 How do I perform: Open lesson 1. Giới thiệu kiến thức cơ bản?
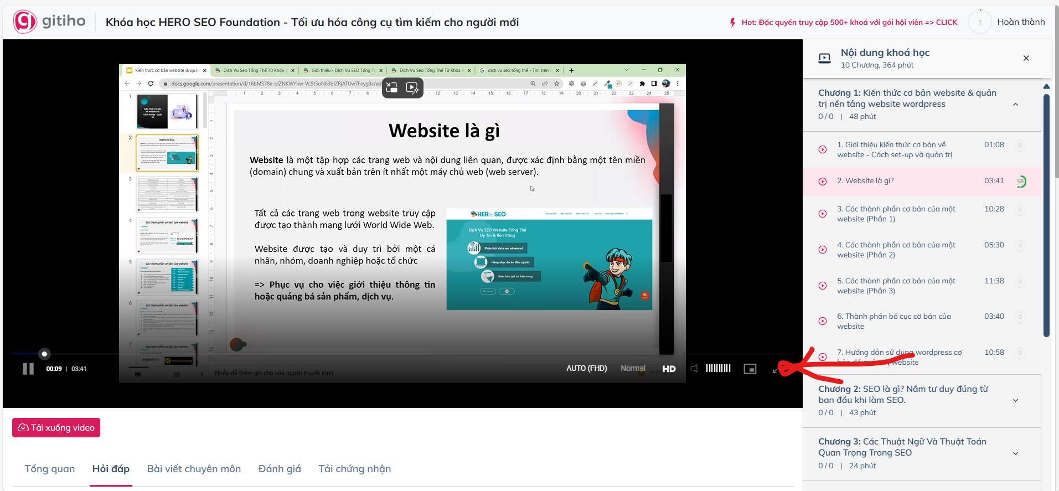pyautogui.click(x=895, y=149)
